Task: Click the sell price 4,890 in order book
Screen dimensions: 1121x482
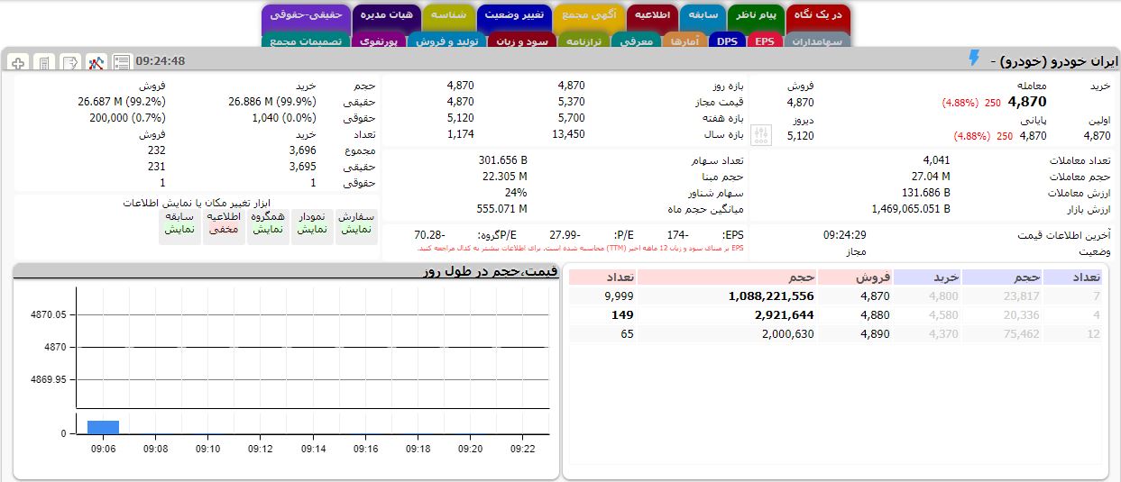Action: [x=875, y=333]
